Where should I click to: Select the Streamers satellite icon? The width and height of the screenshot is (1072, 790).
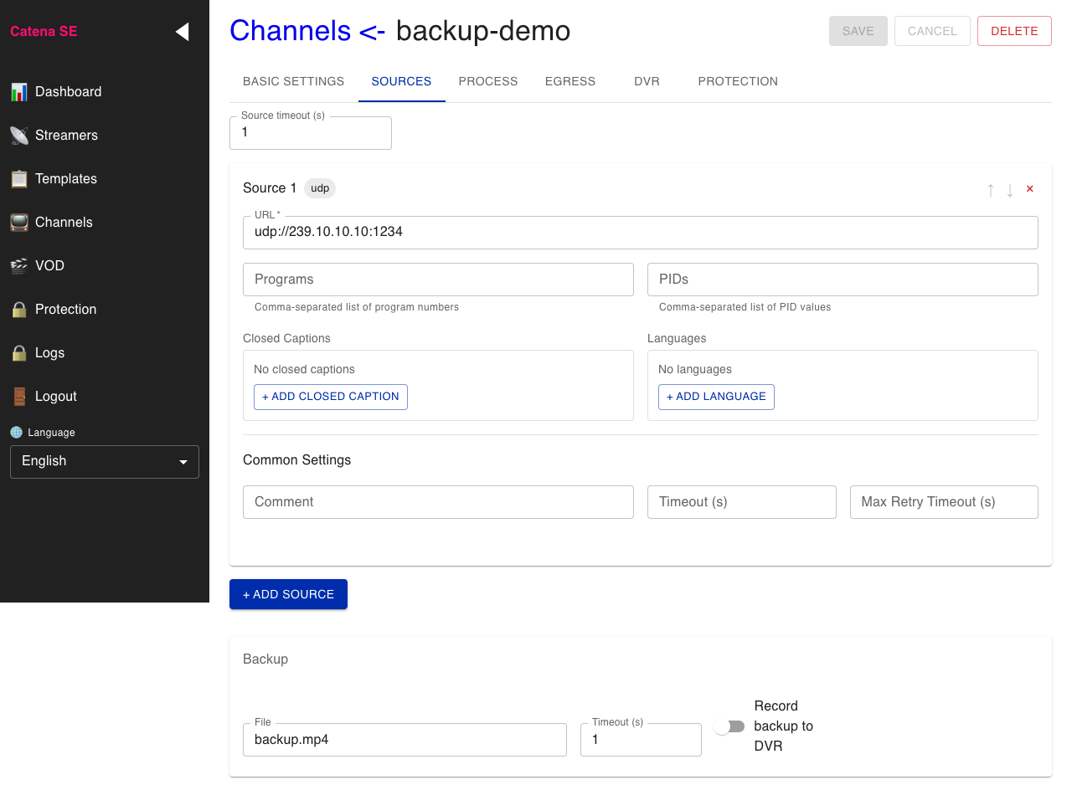click(x=19, y=135)
